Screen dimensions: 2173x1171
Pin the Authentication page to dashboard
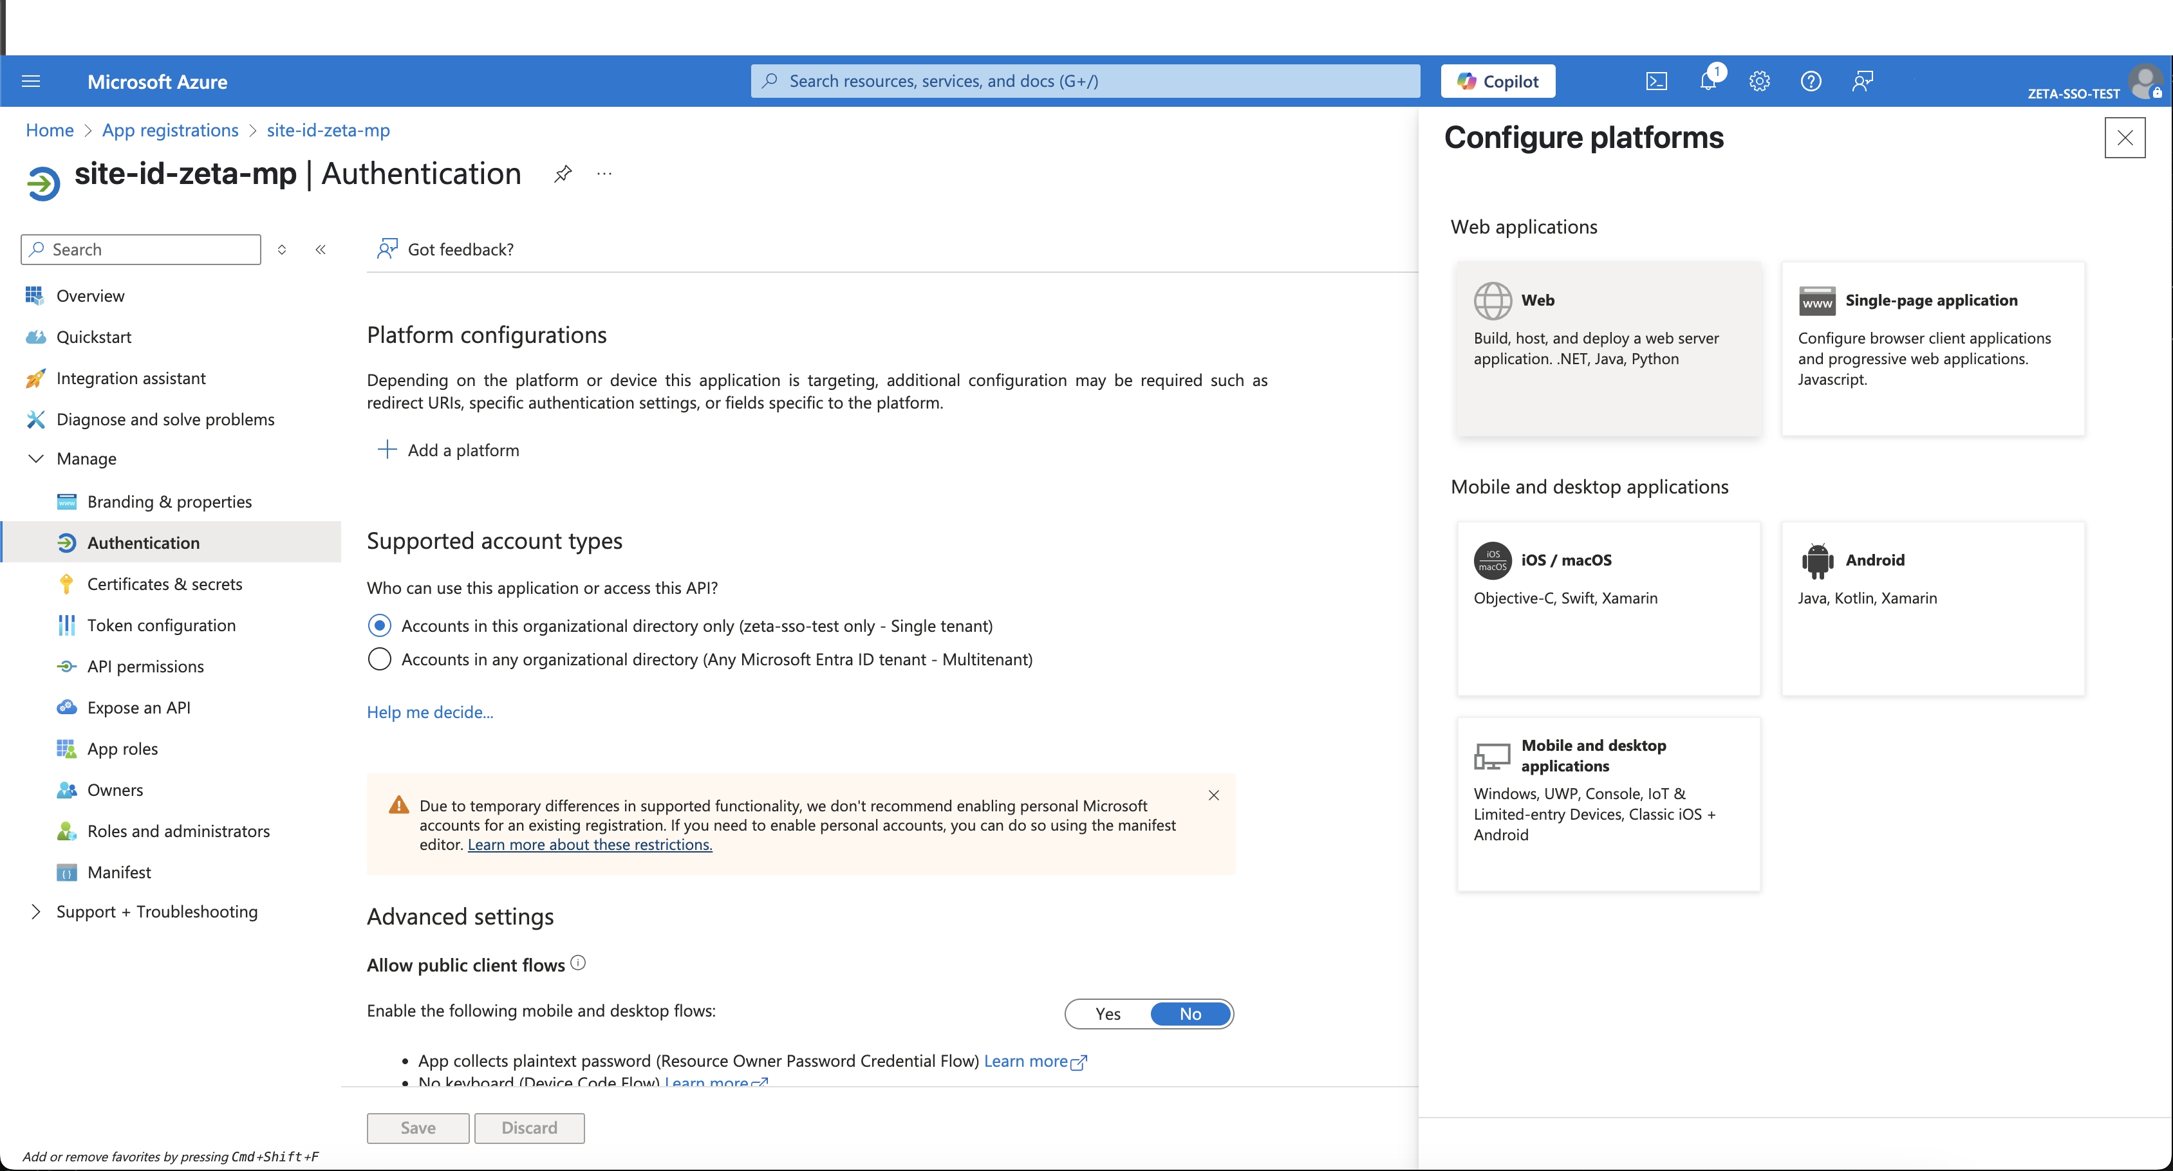(x=563, y=174)
